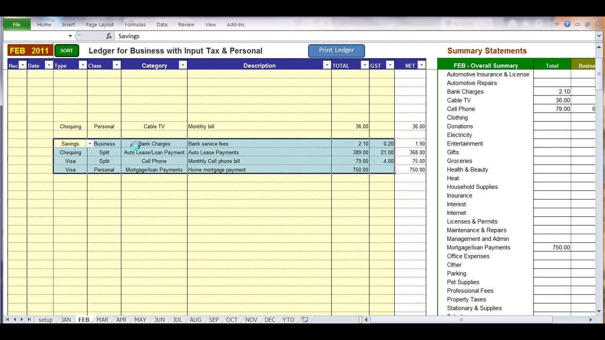Open the Excel Help question mark icon
This screenshot has width=605, height=340.
tap(567, 25)
